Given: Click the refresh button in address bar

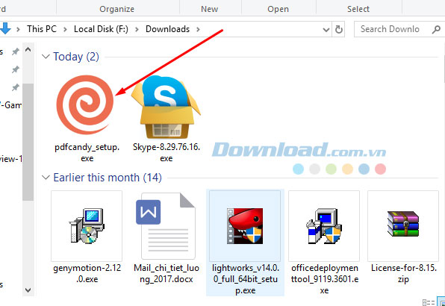Looking at the screenshot, I should point(338,29).
